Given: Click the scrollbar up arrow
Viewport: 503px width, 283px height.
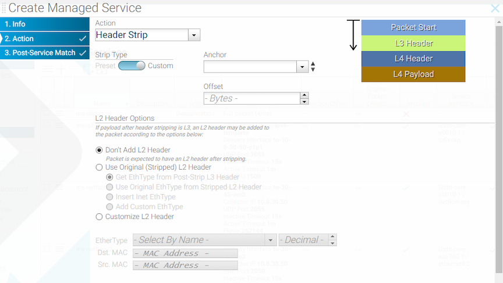Looking at the screenshot, I should point(499,22).
